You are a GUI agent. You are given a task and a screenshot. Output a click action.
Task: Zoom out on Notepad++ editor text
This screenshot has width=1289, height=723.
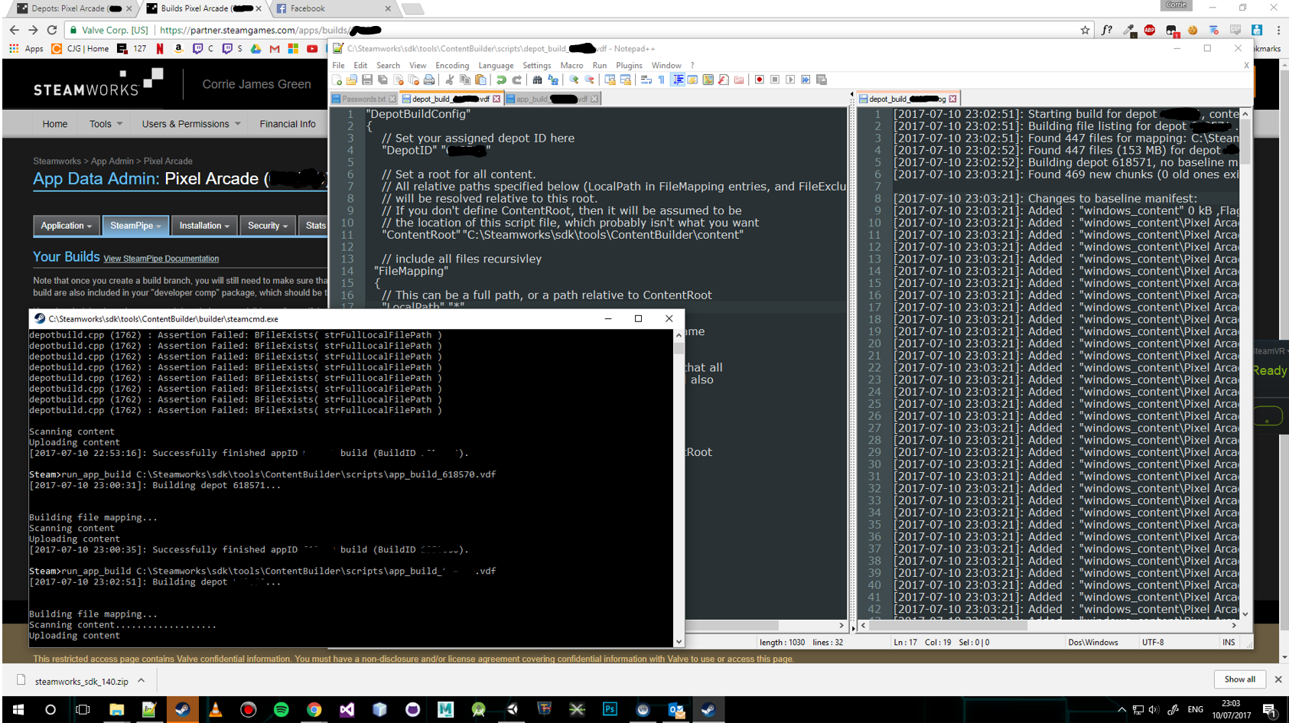point(589,80)
